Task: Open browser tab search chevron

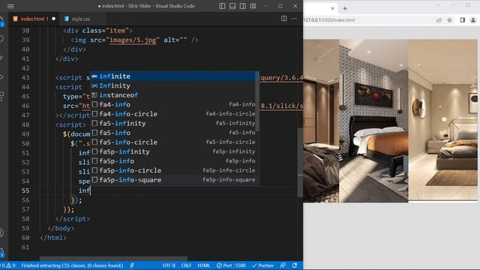Action: click(x=438, y=5)
